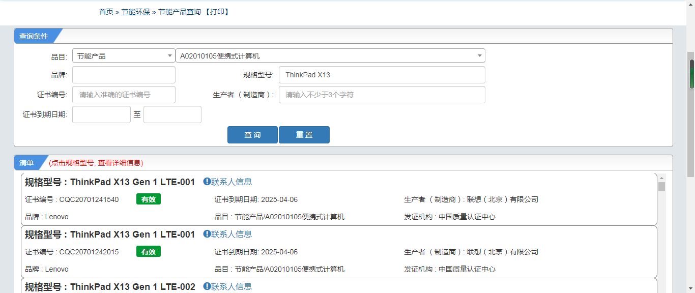Click the 重置 reset button
This screenshot has height=293, width=695.
coord(304,135)
